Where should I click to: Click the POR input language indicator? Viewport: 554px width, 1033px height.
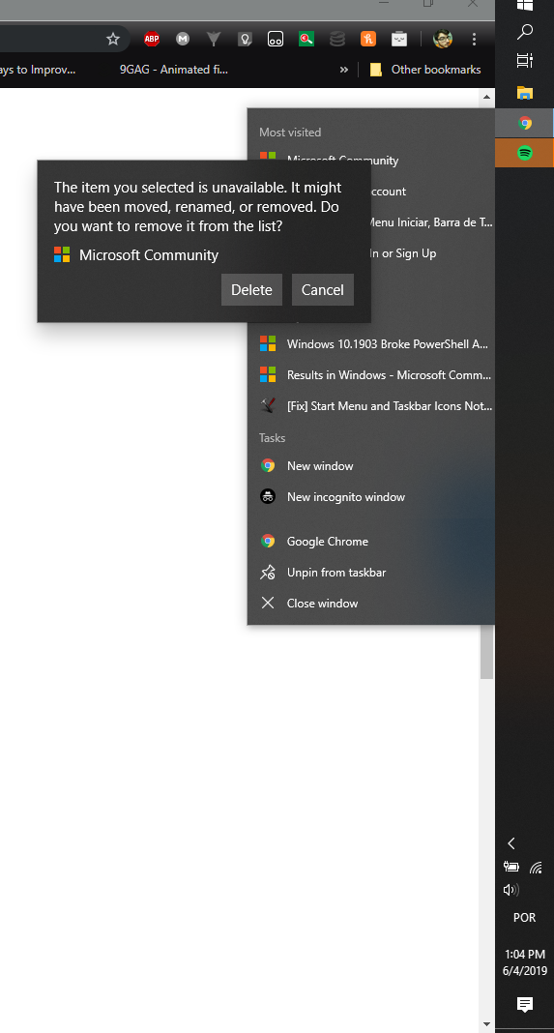pos(524,918)
